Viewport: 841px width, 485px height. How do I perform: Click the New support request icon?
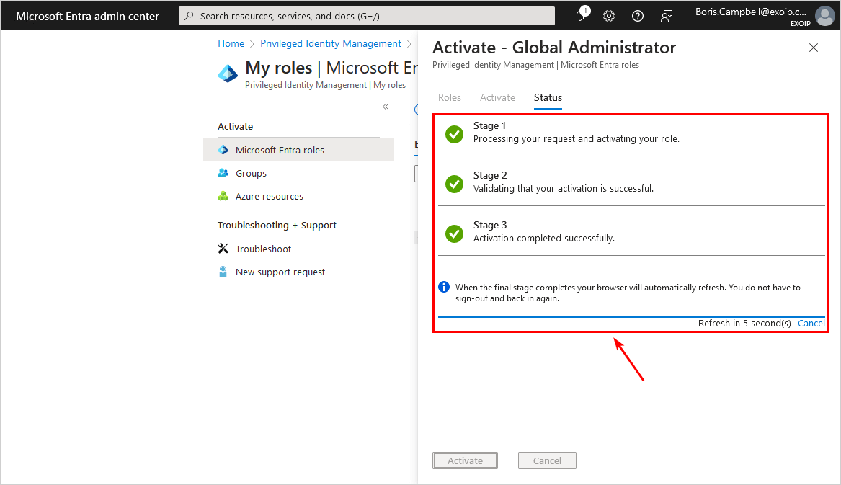click(x=223, y=272)
